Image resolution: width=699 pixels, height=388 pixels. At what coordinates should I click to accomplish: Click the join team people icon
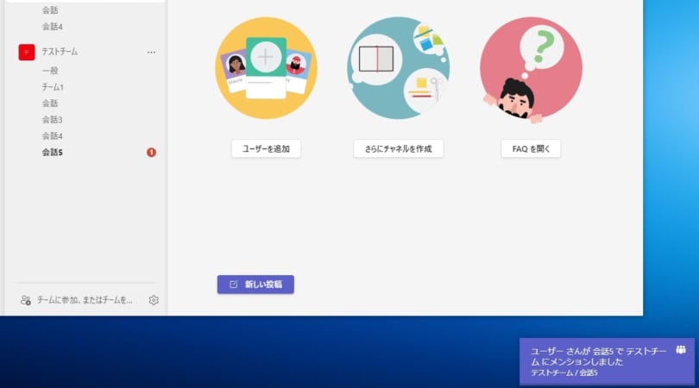pyautogui.click(x=25, y=300)
